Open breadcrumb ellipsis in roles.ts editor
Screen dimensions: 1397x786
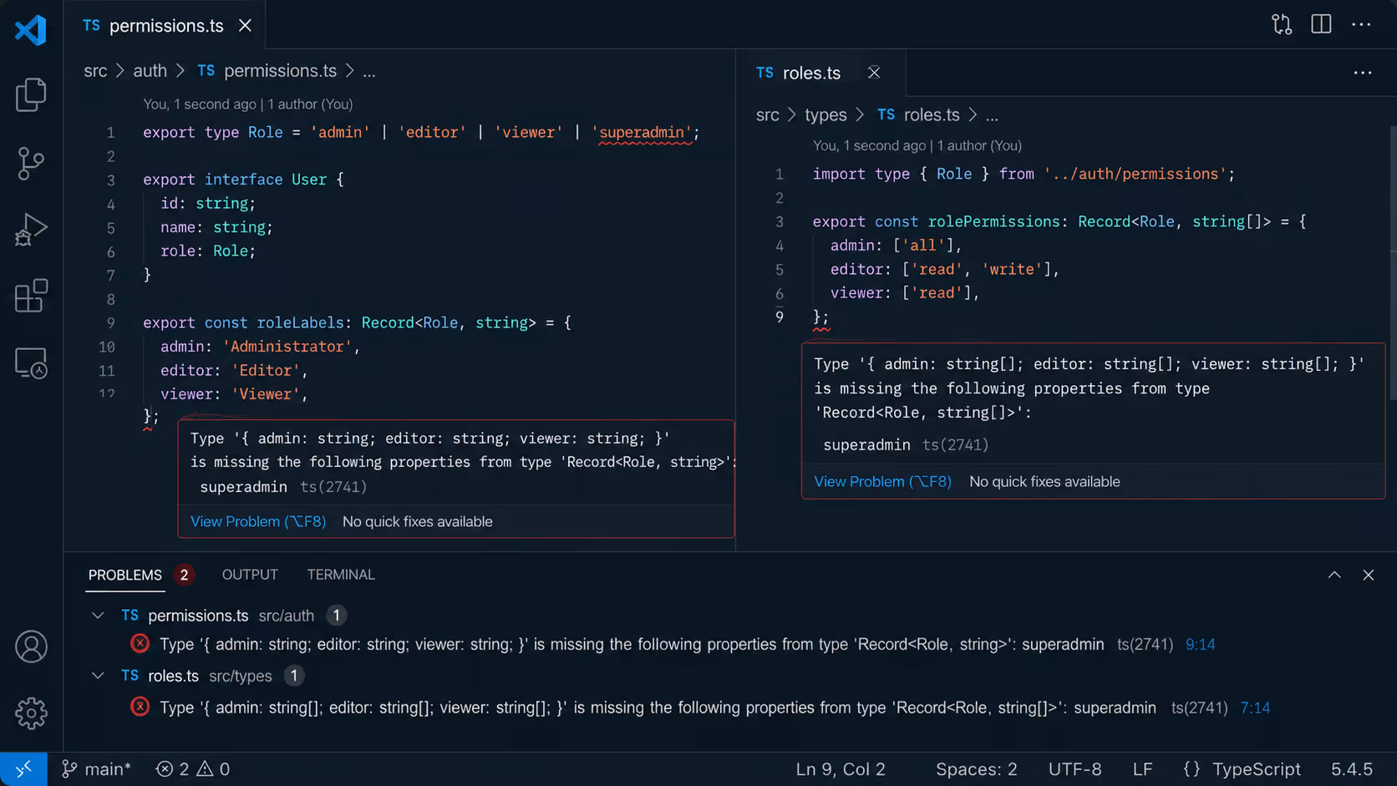992,116
